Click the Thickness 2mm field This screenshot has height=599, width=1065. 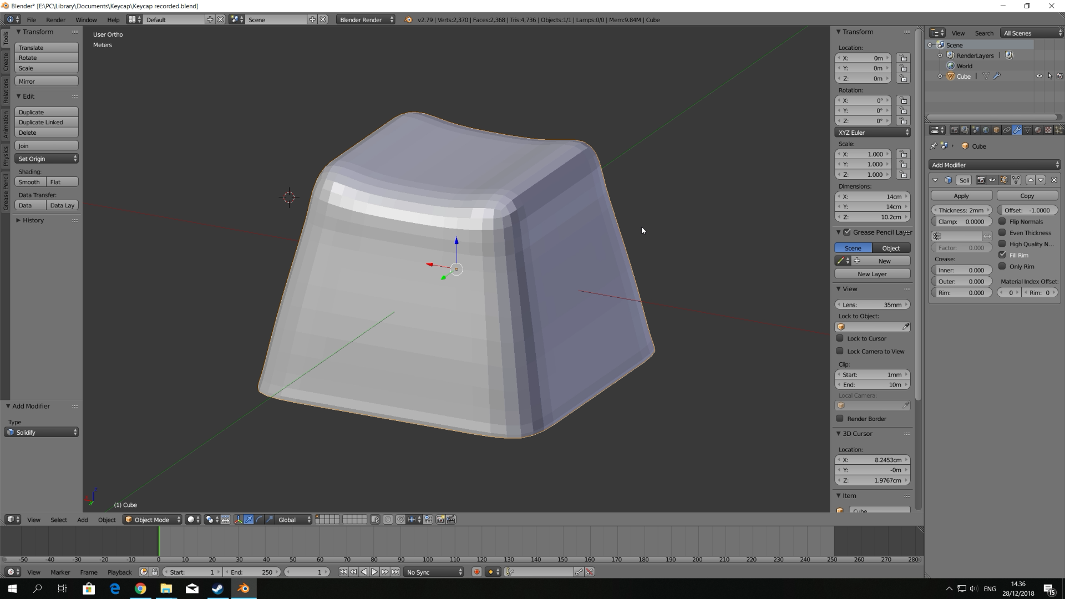pyautogui.click(x=961, y=210)
